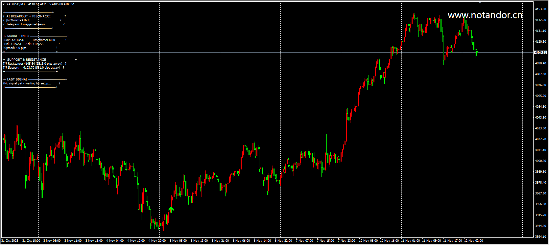Click the 4033.00 price scale label
The width and height of the screenshot is (549, 245).
tap(540, 128)
